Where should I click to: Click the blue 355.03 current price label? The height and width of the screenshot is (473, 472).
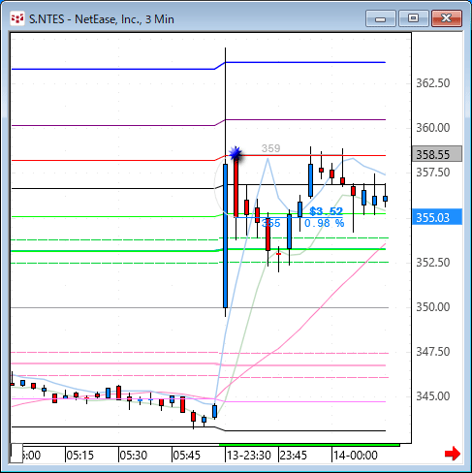click(x=437, y=217)
